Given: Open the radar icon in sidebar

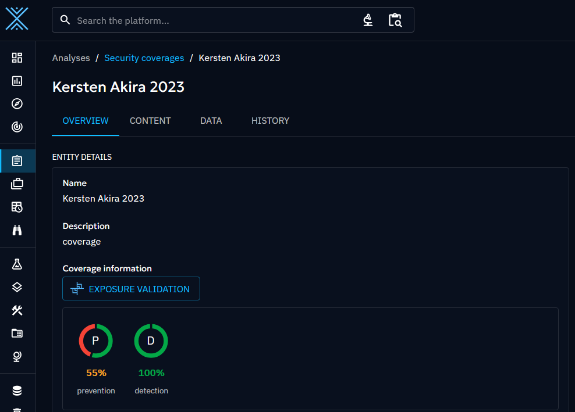Looking at the screenshot, I should (17, 127).
